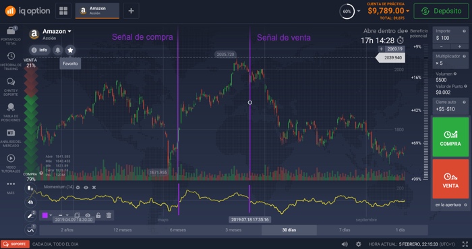Expand the line color dropdown arrow
472x249 pixels.
coord(51,215)
